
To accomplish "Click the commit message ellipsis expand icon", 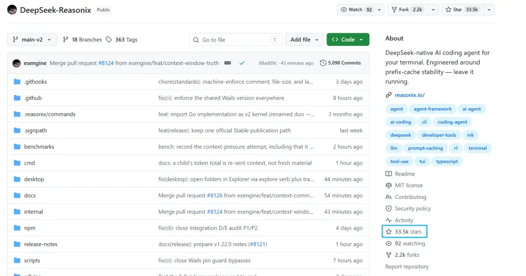I will (x=227, y=63).
